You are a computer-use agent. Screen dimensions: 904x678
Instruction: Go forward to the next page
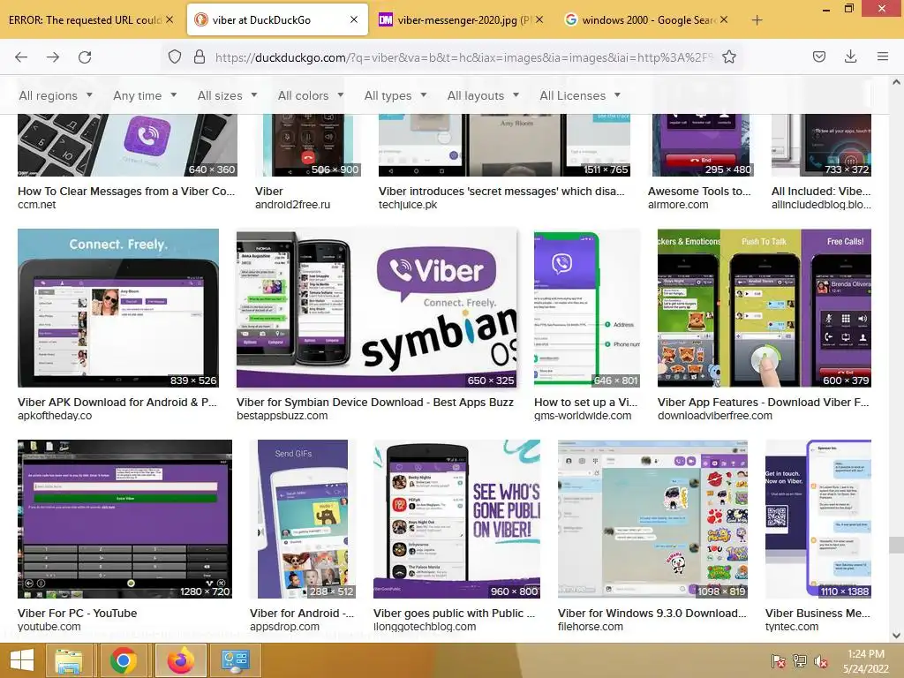click(53, 57)
